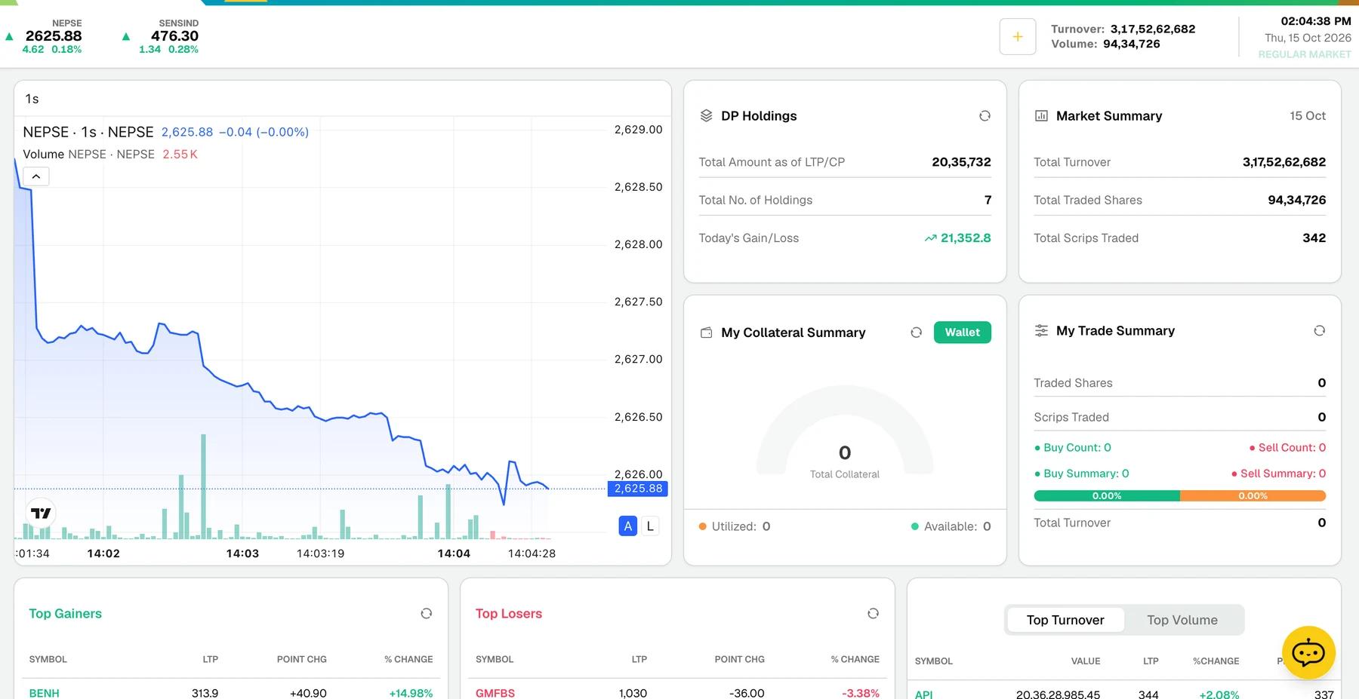Toggle auto scale A on chart
1359x699 pixels.
628,526
